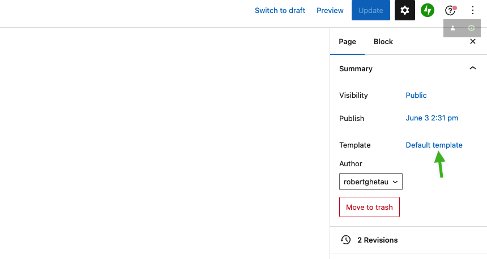Click the revisions history clock icon
Image resolution: width=487 pixels, height=259 pixels.
click(x=345, y=240)
